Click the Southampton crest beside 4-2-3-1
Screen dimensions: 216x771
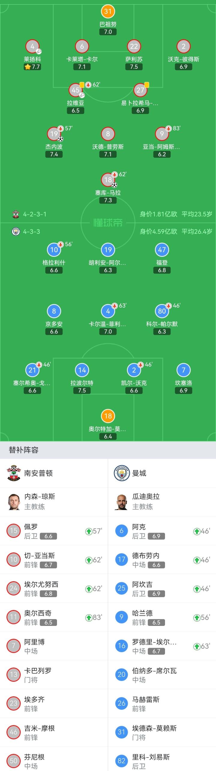tap(16, 214)
